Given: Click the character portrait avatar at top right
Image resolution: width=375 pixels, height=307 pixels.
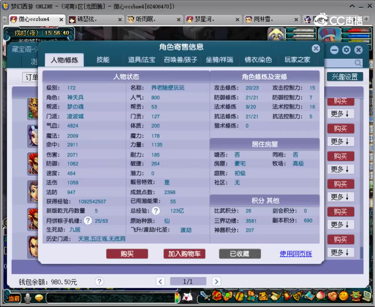Looking at the screenshot, I should click(x=329, y=35).
